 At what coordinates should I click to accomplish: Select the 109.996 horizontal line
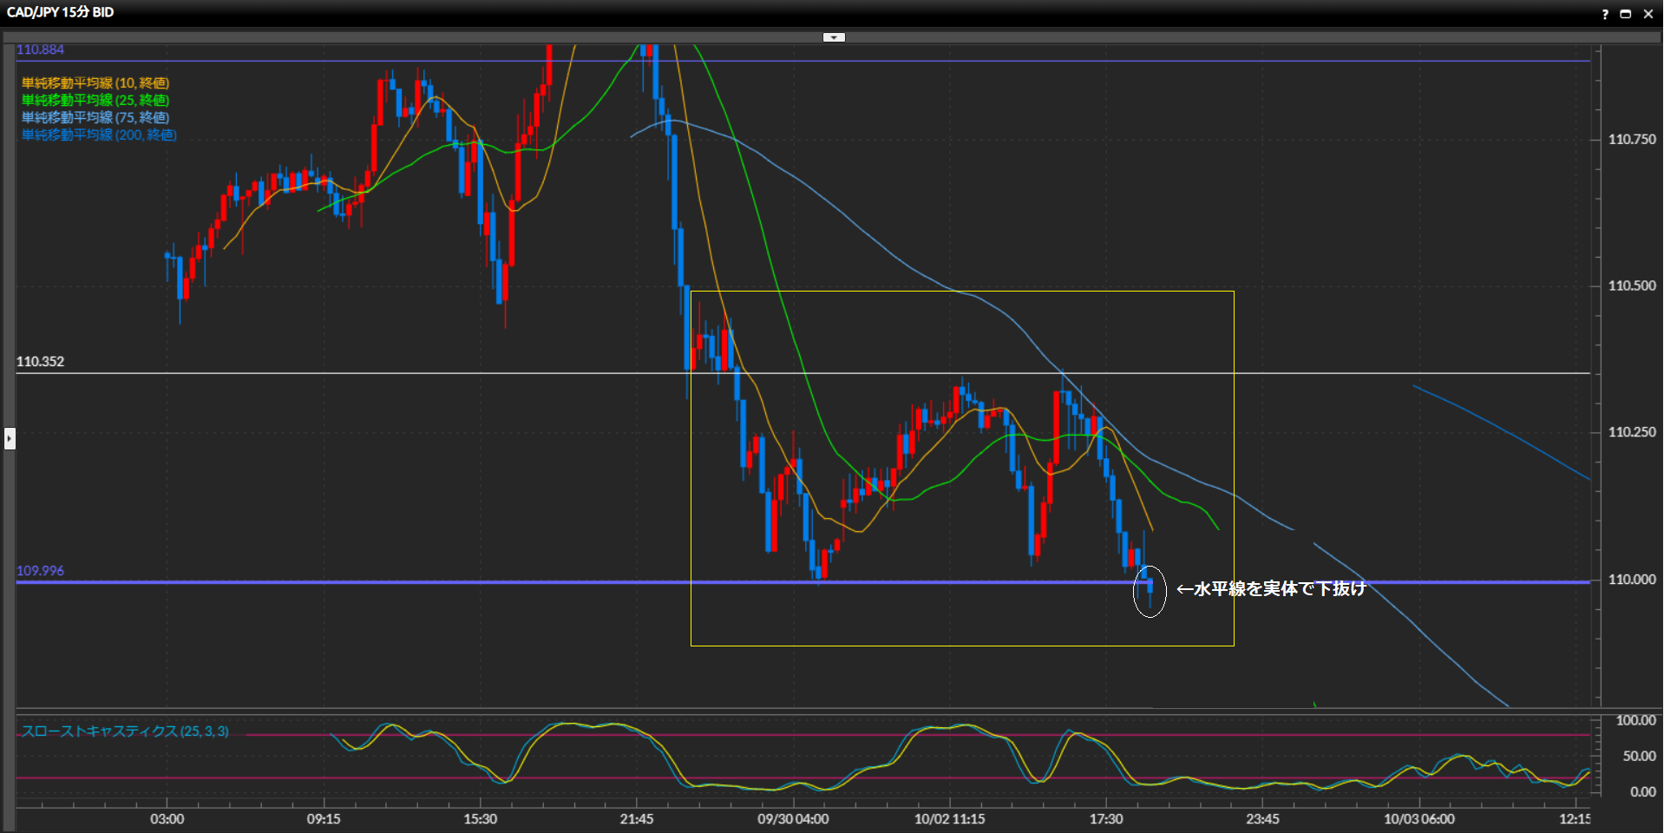click(521, 582)
